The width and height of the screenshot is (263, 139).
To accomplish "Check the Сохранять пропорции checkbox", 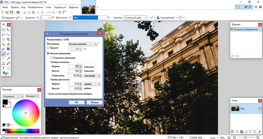I will (52, 58).
